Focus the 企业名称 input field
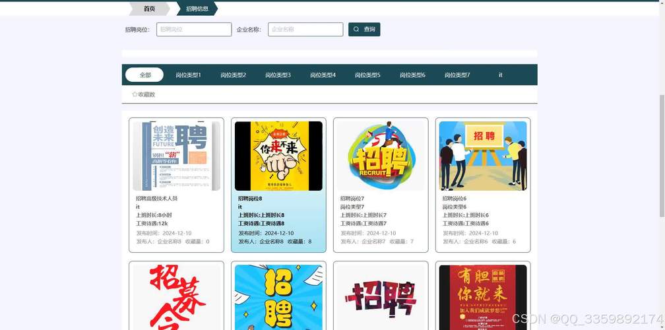This screenshot has height=330, width=665. click(305, 30)
